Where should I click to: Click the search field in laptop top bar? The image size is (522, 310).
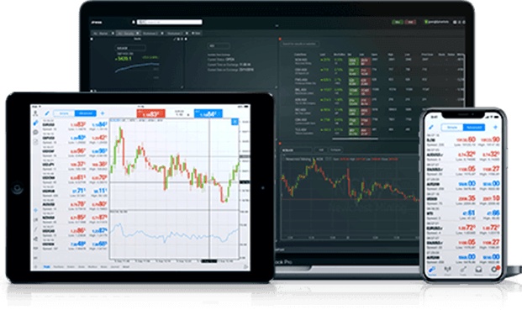(x=170, y=22)
